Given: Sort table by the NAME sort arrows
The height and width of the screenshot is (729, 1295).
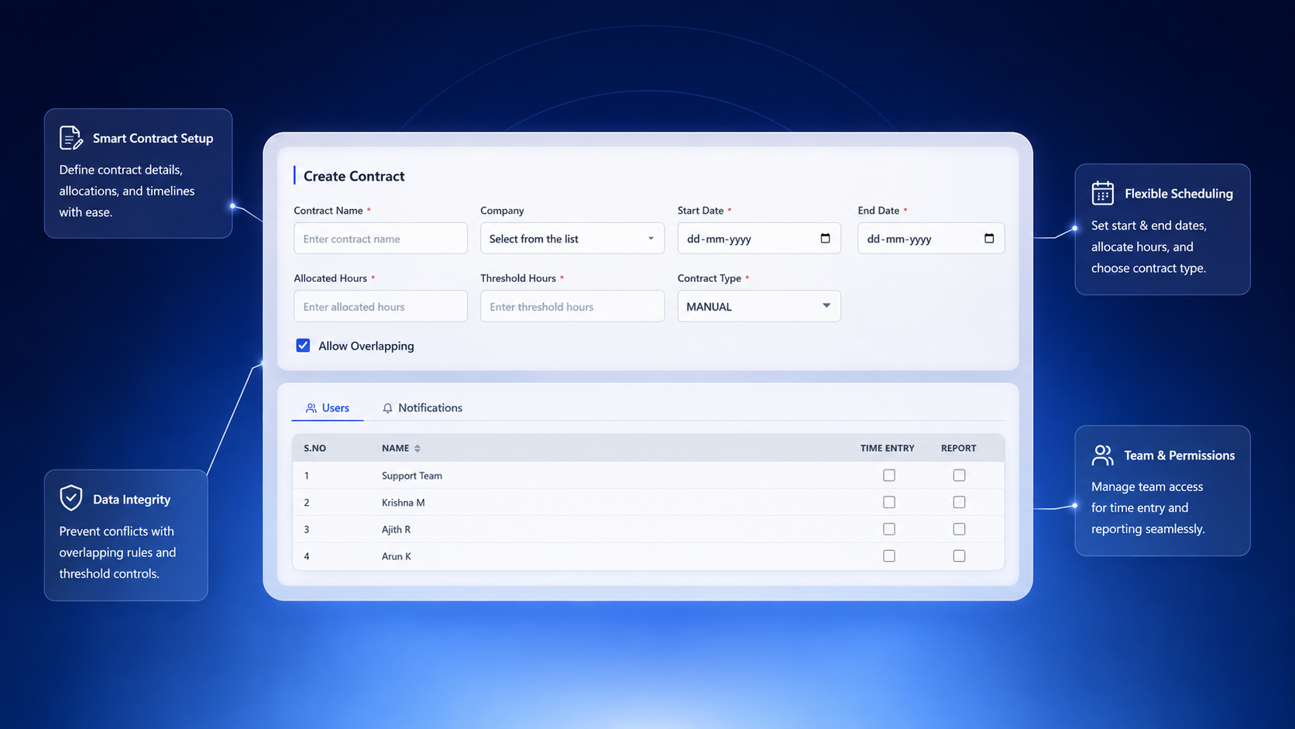Looking at the screenshot, I should pos(417,449).
